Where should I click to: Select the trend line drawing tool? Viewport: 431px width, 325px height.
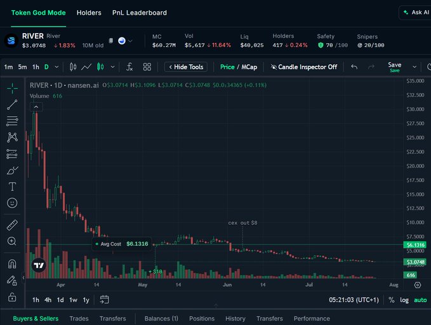pyautogui.click(x=12, y=105)
